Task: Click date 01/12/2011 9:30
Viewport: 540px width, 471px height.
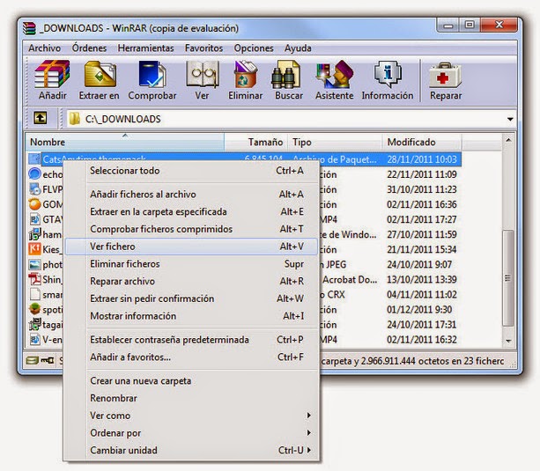Action: (419, 310)
